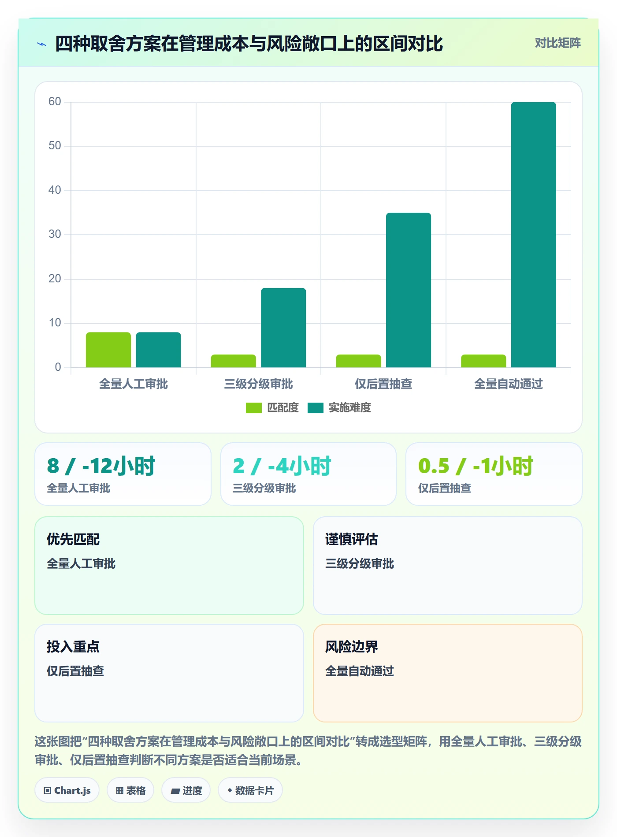Click the description paragraph starting 这张图把
Image resolution: width=617 pixels, height=837 pixels.
pos(308,751)
